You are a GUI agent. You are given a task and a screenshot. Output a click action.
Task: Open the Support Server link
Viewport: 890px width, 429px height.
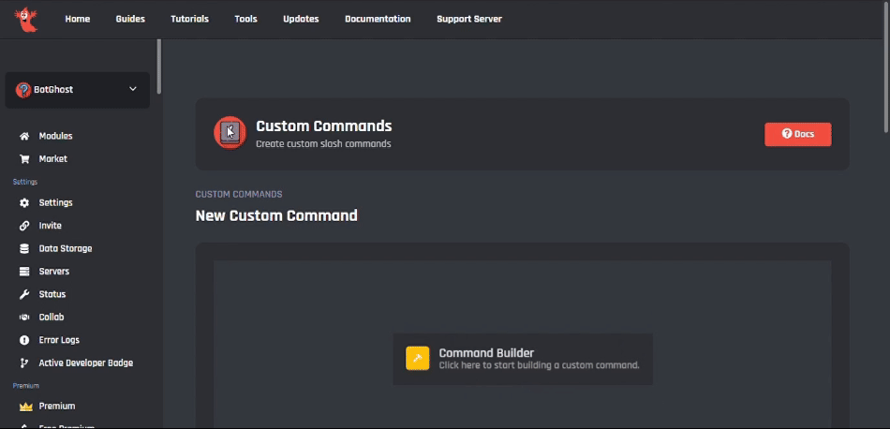click(468, 19)
